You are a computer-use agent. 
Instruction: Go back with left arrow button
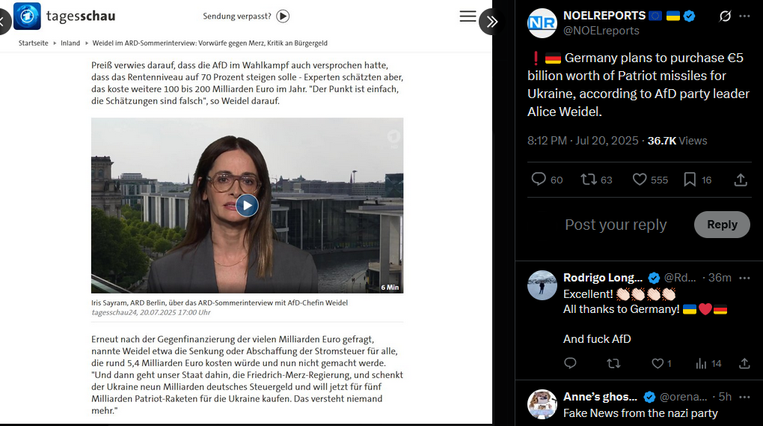(3, 22)
